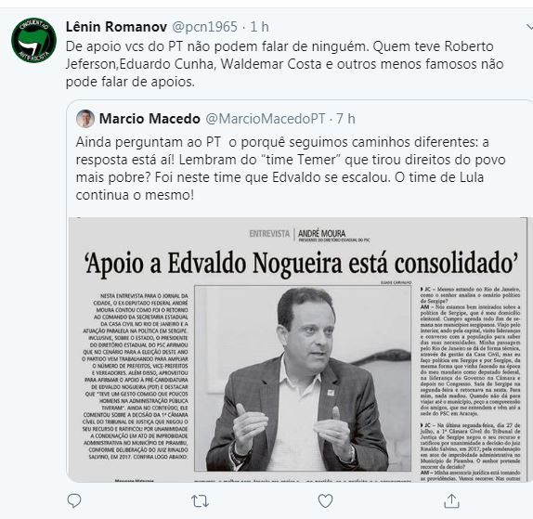
Task: Open the share tweet icon
Action: point(452,501)
